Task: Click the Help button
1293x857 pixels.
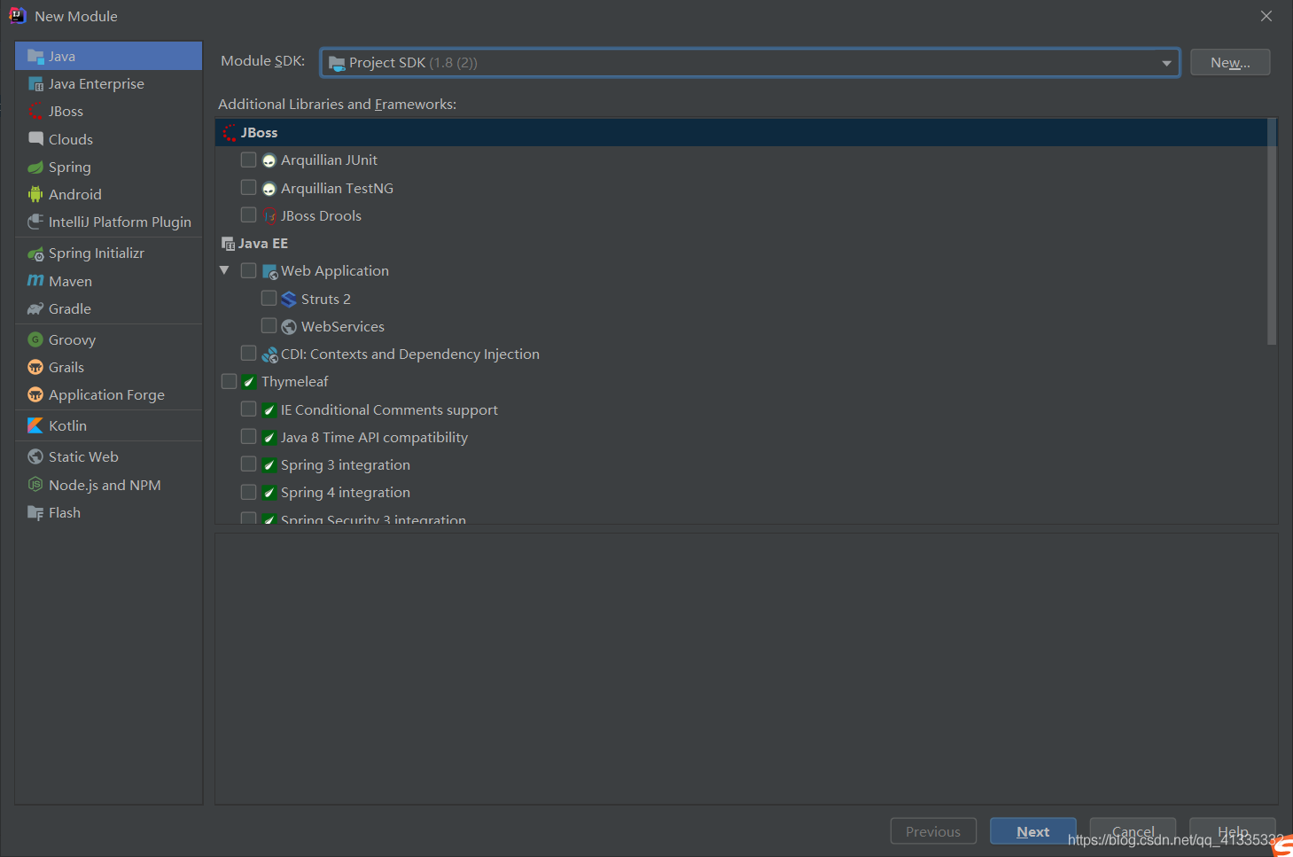Action: pos(1233,831)
